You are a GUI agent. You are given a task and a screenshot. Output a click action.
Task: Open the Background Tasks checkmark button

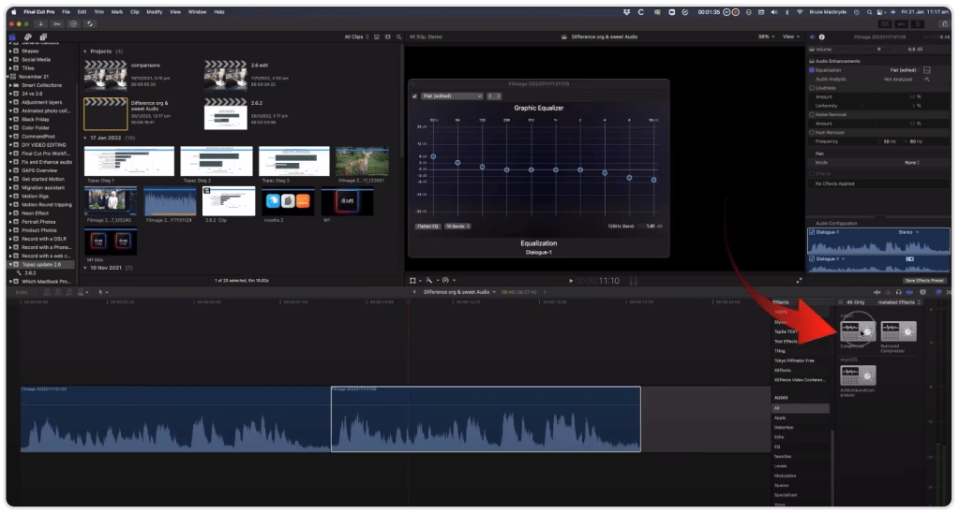(x=73, y=23)
